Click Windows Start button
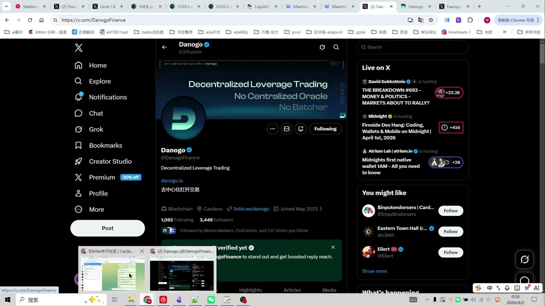545x306 pixels. [7, 300]
